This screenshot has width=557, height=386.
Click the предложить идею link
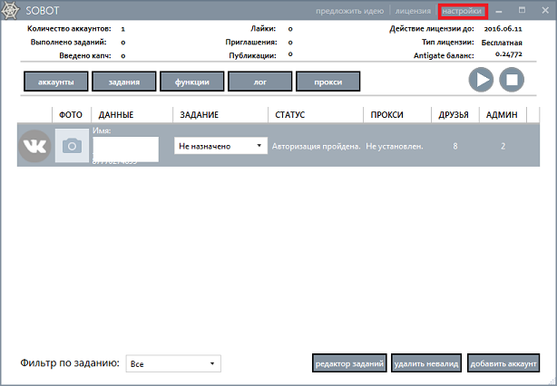(x=352, y=11)
